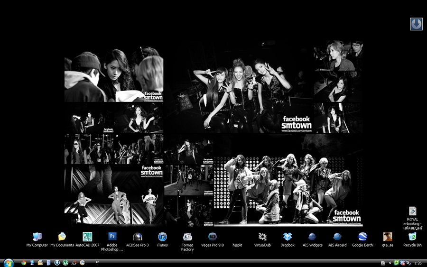Launch AutoCAD 2007 from the desktop

click(x=87, y=239)
